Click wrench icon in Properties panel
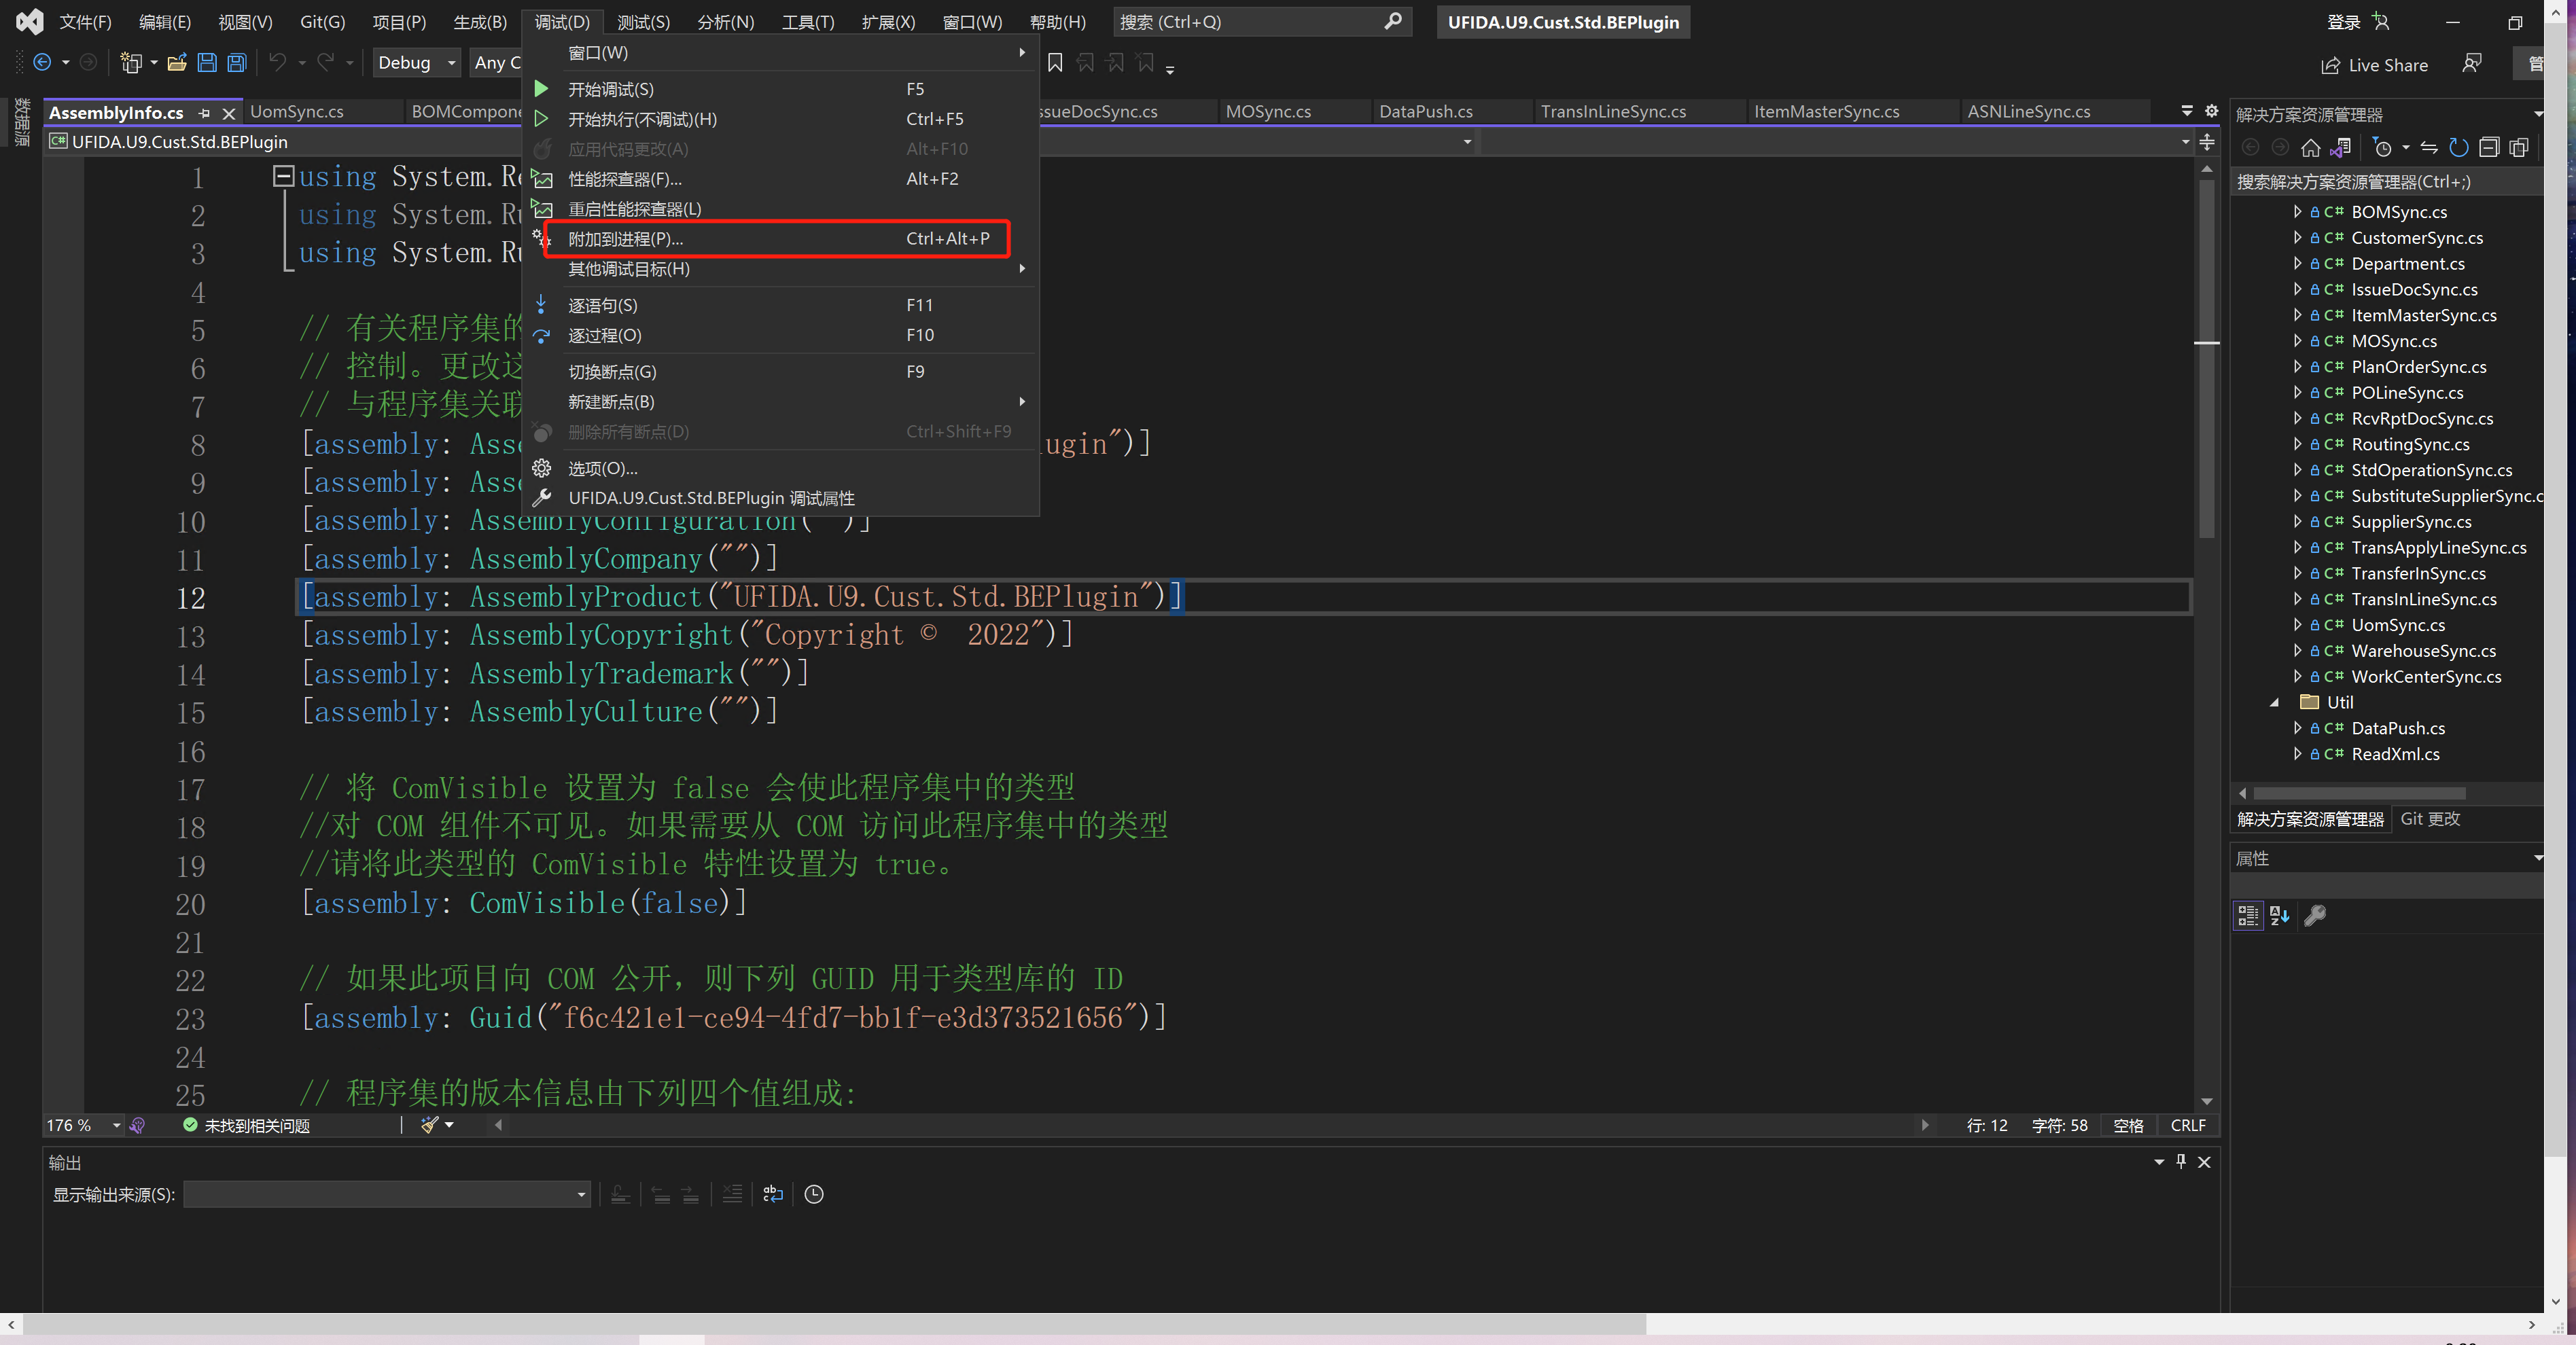 (x=2315, y=915)
